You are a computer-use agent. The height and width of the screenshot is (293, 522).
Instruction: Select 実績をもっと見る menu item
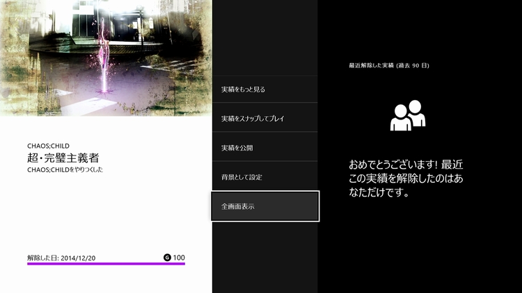pyautogui.click(x=264, y=89)
